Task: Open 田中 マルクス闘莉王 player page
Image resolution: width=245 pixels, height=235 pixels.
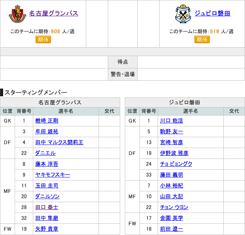Action: 59,142
